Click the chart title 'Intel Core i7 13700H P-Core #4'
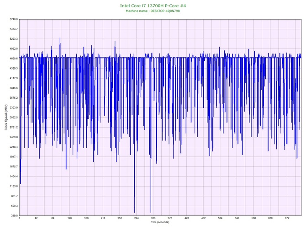Image resolution: width=306 pixels, height=230 pixels. pos(153,5)
